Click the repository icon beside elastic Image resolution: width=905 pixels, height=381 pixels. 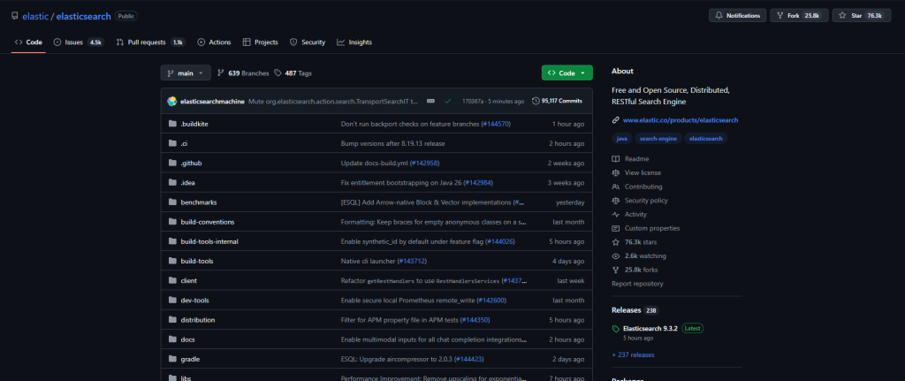pyautogui.click(x=15, y=16)
